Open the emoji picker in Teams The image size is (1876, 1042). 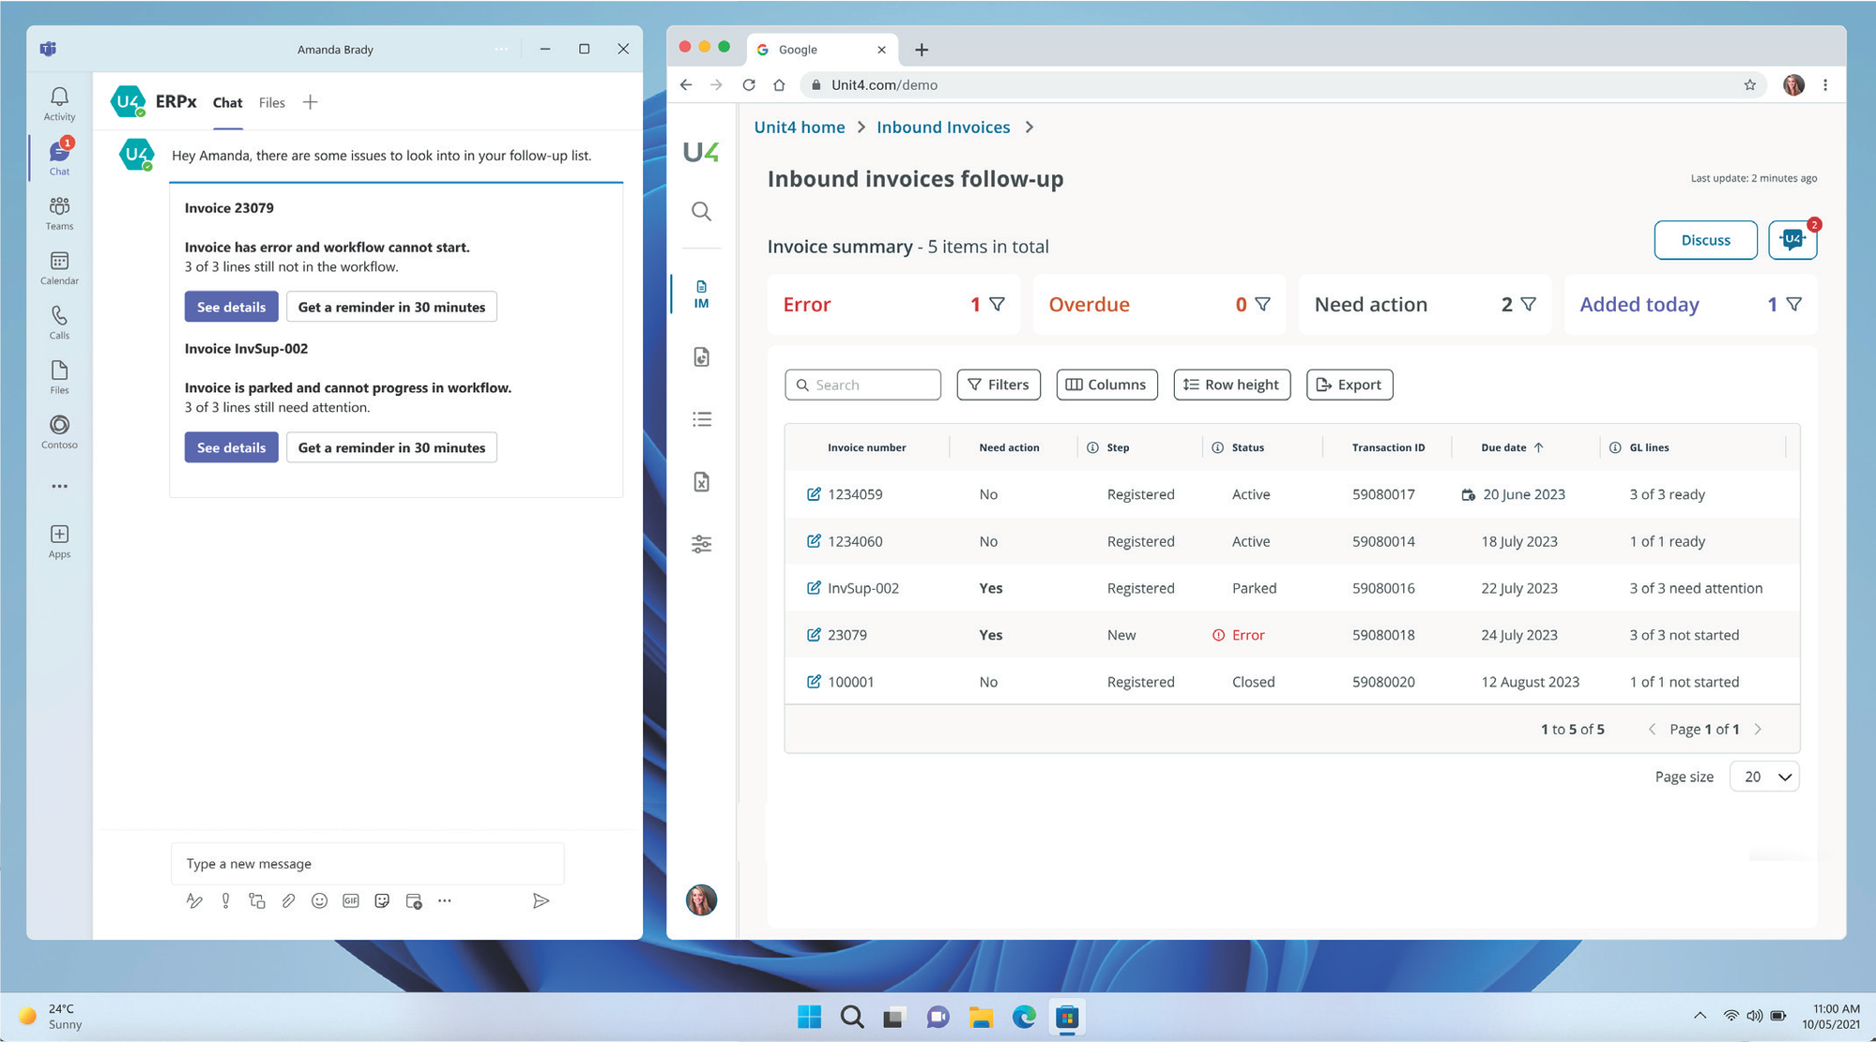319,900
